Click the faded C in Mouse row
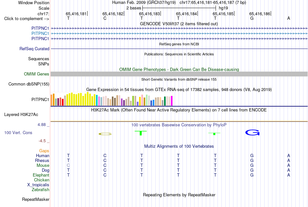Screen dimensions: 308x207 (68, 166)
